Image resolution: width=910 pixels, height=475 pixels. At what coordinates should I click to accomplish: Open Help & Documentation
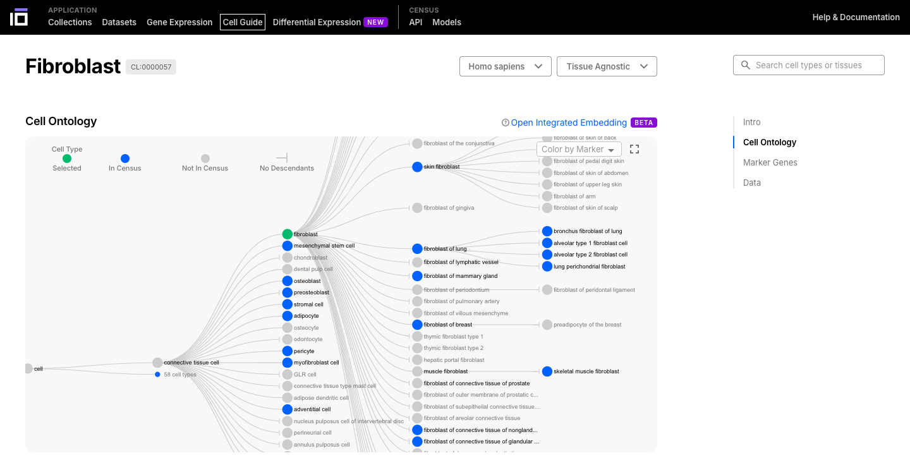point(856,17)
